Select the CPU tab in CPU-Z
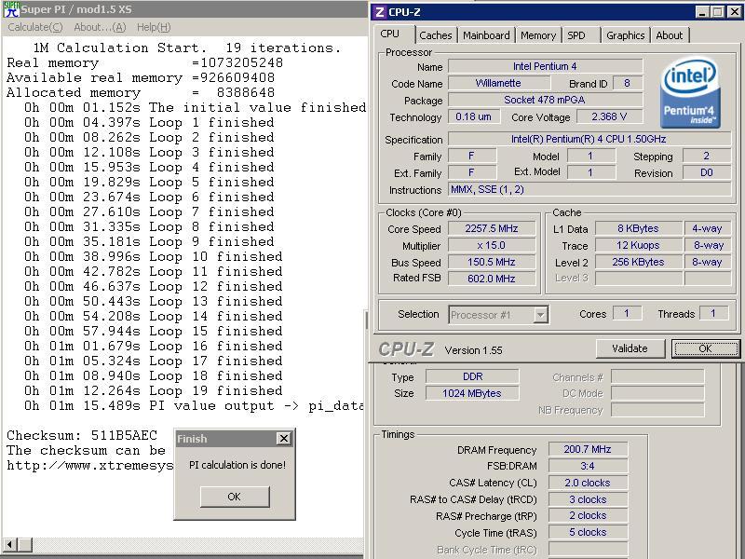 [x=389, y=34]
